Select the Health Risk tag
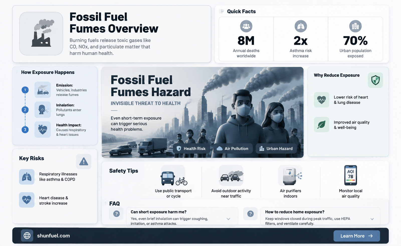This screenshot has width=401, height=246. [x=191, y=149]
